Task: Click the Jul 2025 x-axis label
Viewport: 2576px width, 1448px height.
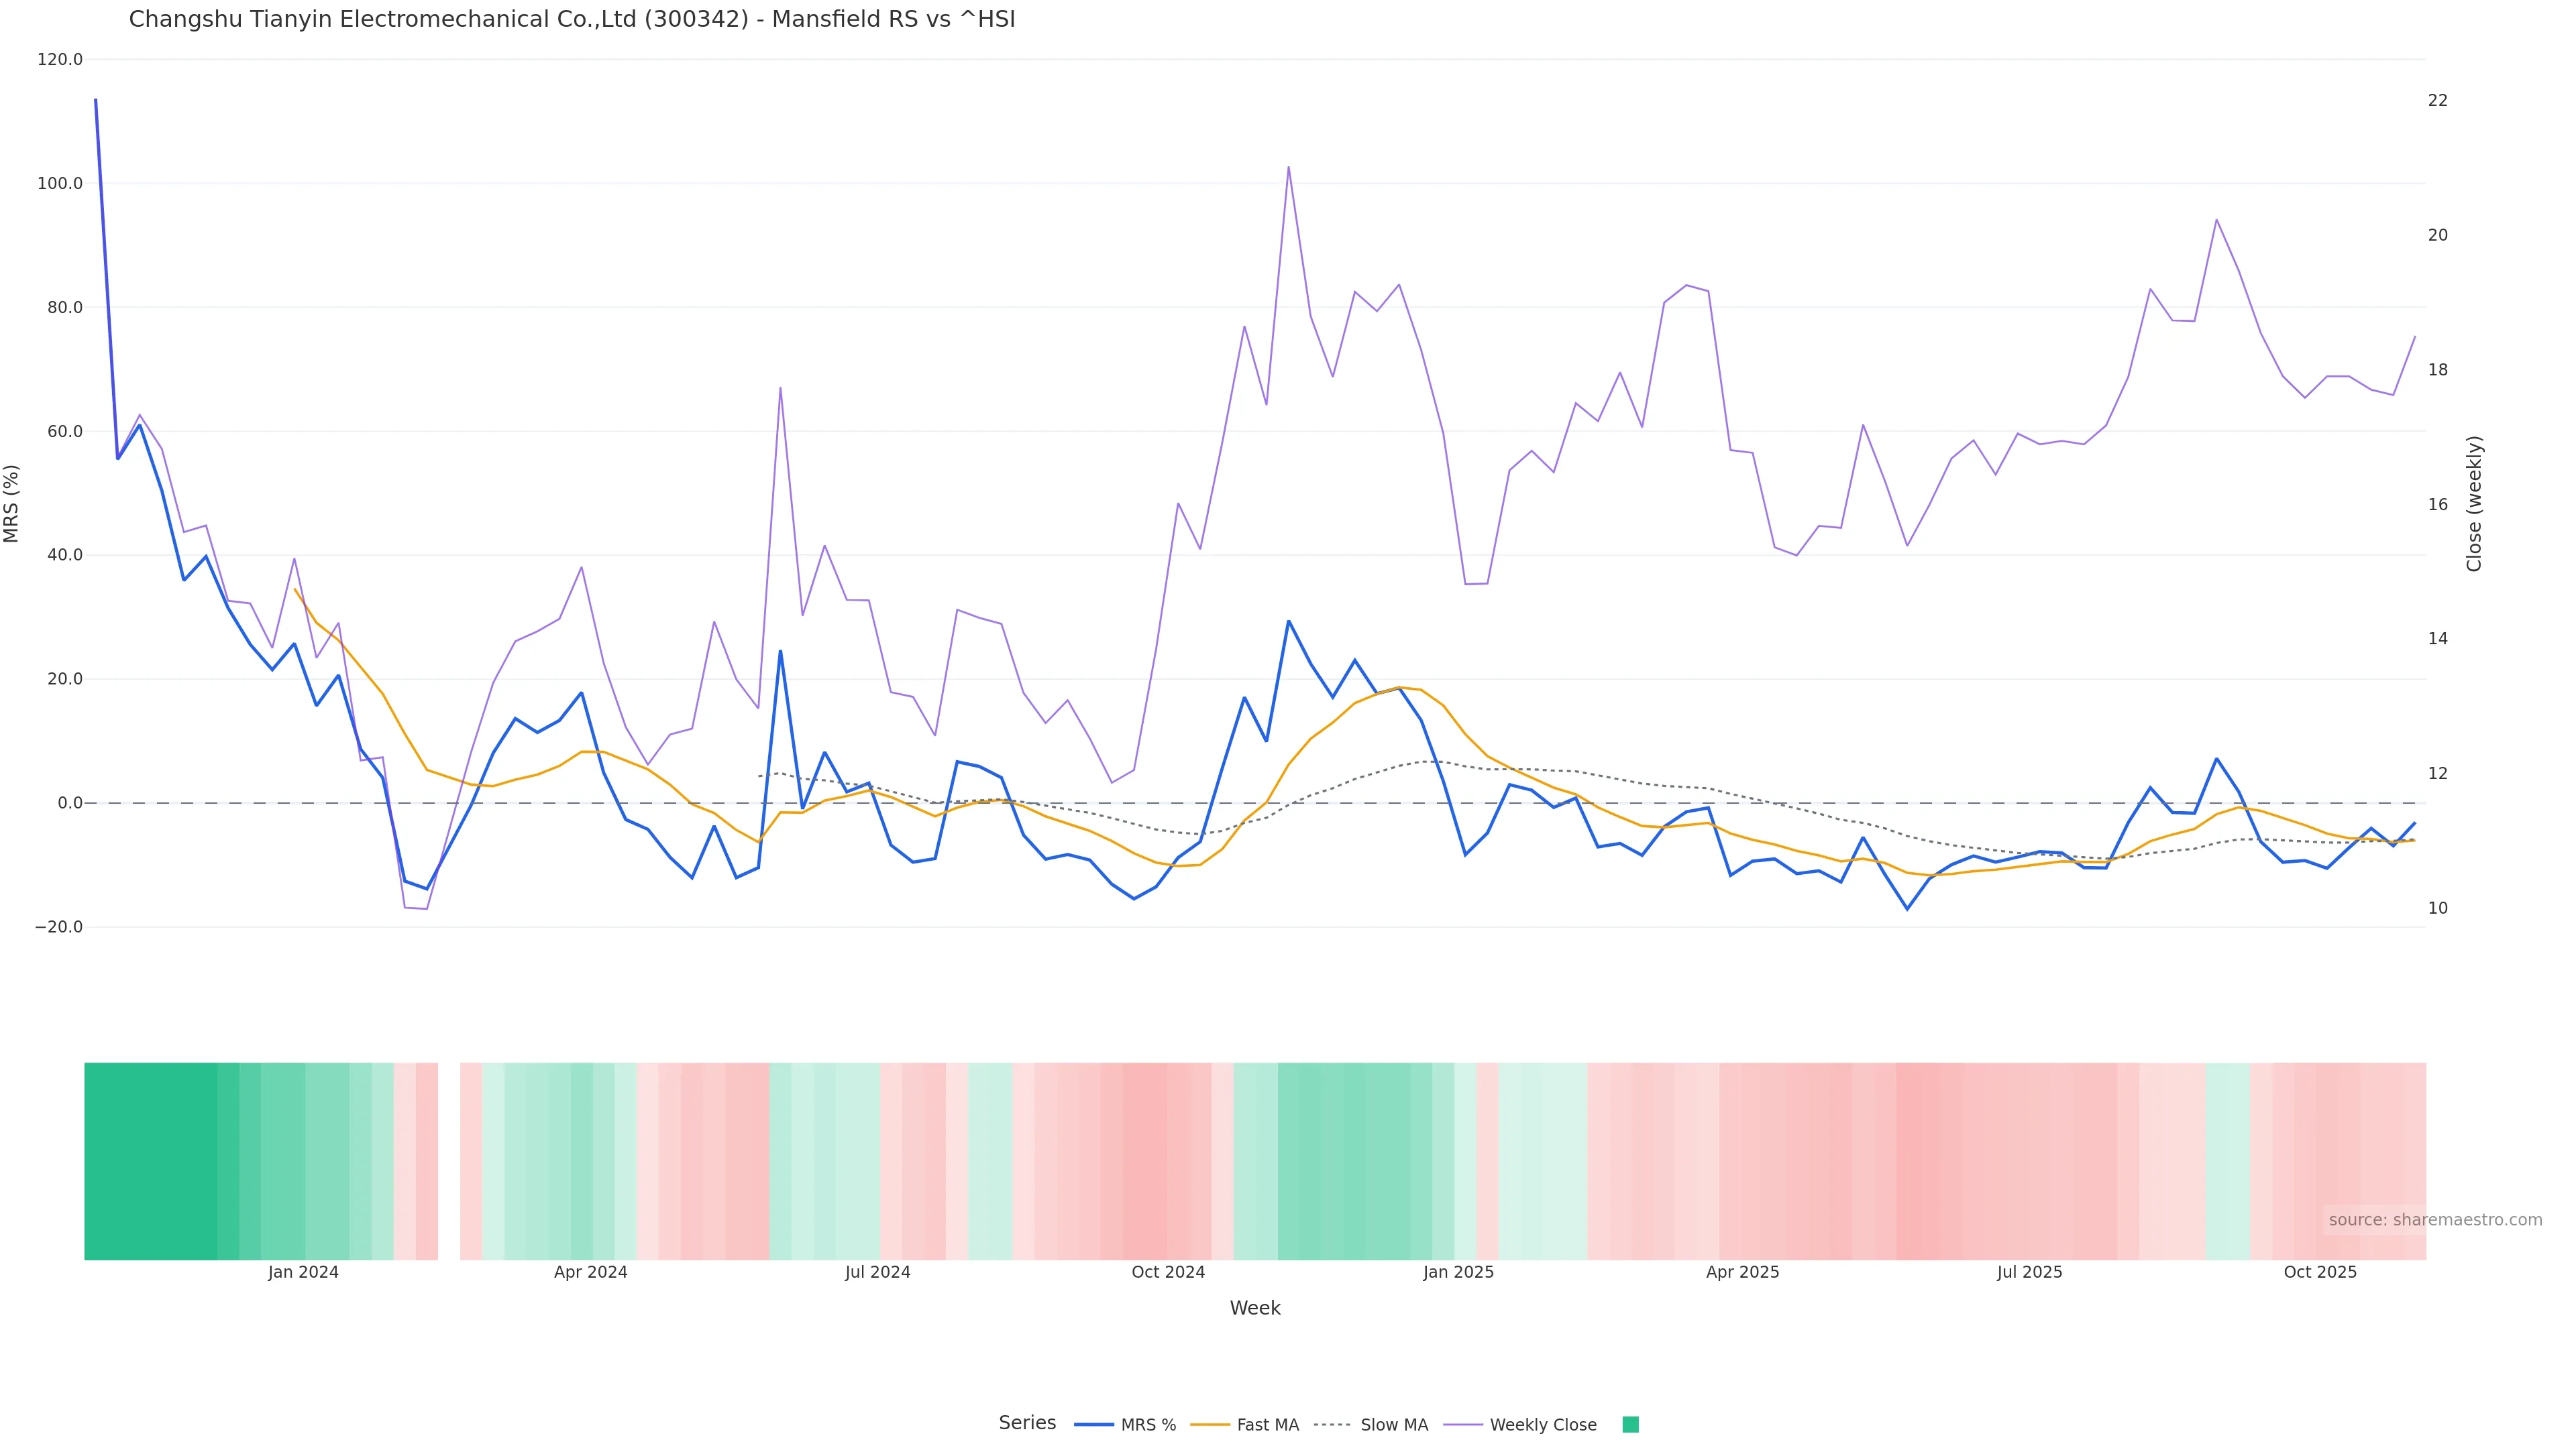Action: [x=2029, y=1272]
